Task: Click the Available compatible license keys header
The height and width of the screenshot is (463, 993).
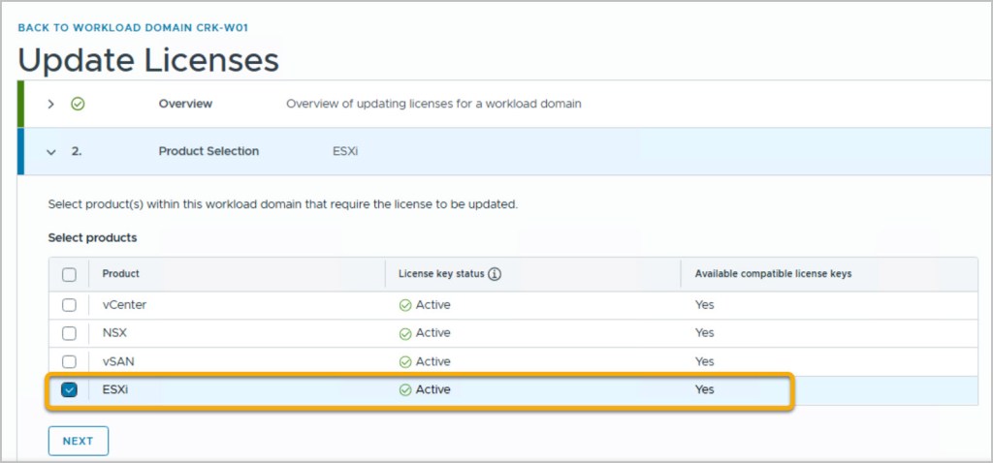Action: (773, 274)
